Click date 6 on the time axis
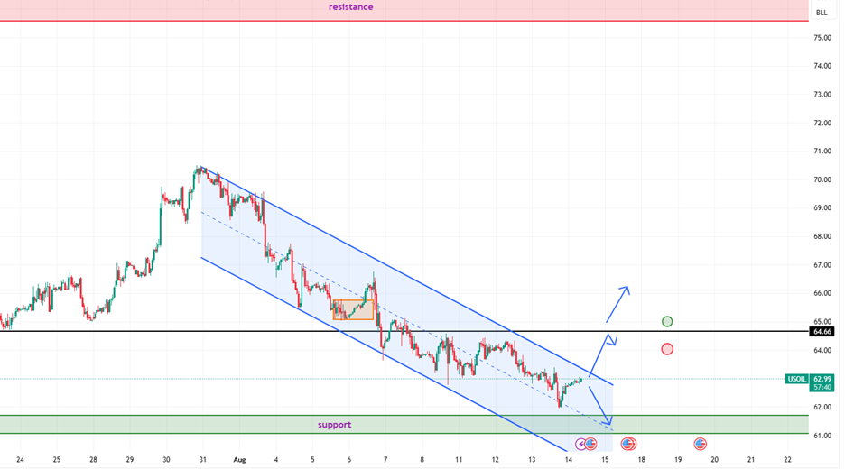 tap(349, 460)
